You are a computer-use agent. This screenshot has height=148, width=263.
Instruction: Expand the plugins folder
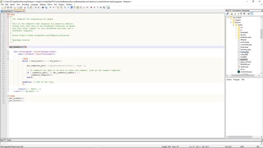231,20
